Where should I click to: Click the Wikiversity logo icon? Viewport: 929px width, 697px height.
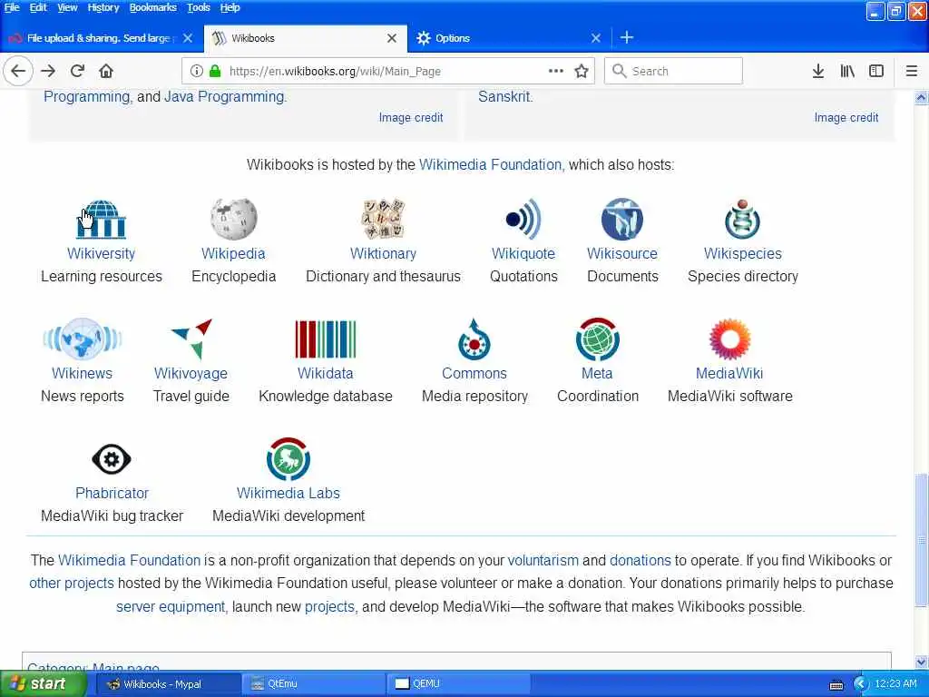[x=102, y=220]
